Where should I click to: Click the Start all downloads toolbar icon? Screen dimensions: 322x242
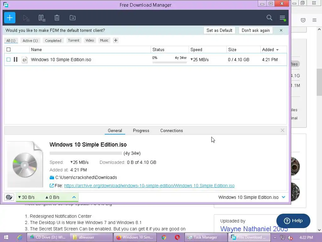(x=26, y=18)
